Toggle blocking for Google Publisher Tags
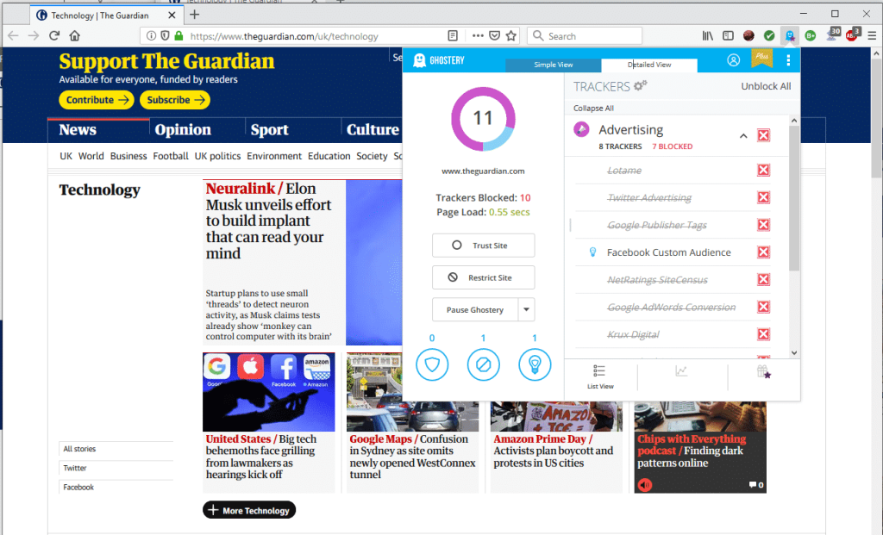The height and width of the screenshot is (535, 883). click(763, 225)
